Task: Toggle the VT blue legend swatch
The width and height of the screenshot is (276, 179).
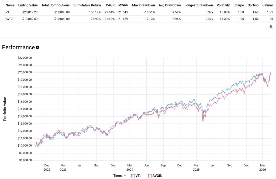Action: tap(133, 176)
